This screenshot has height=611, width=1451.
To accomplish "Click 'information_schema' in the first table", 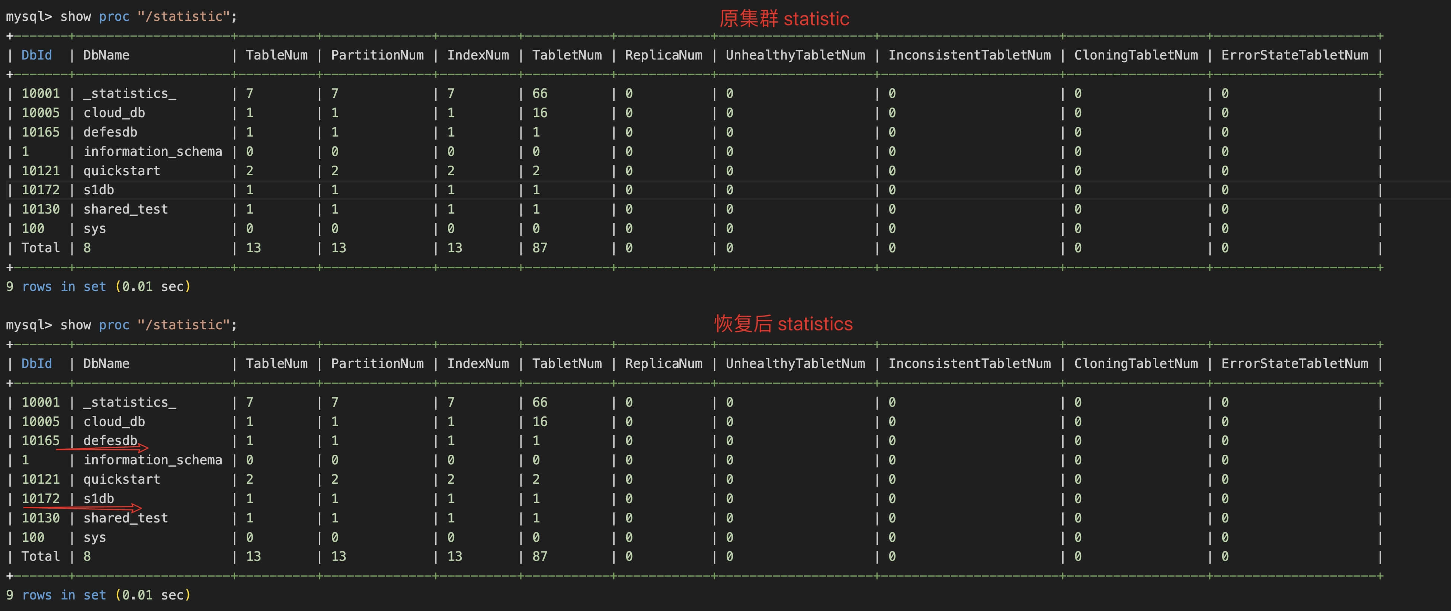I will tap(153, 151).
